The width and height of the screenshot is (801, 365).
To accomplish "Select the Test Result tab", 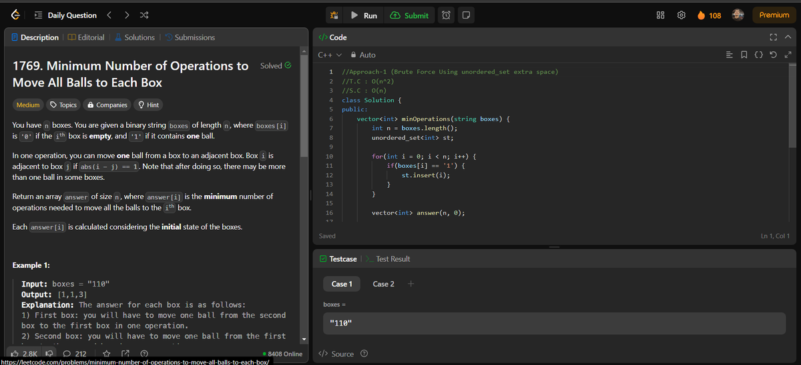I will (x=388, y=258).
